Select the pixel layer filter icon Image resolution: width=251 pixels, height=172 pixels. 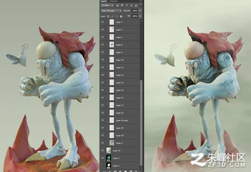pos(117,5)
